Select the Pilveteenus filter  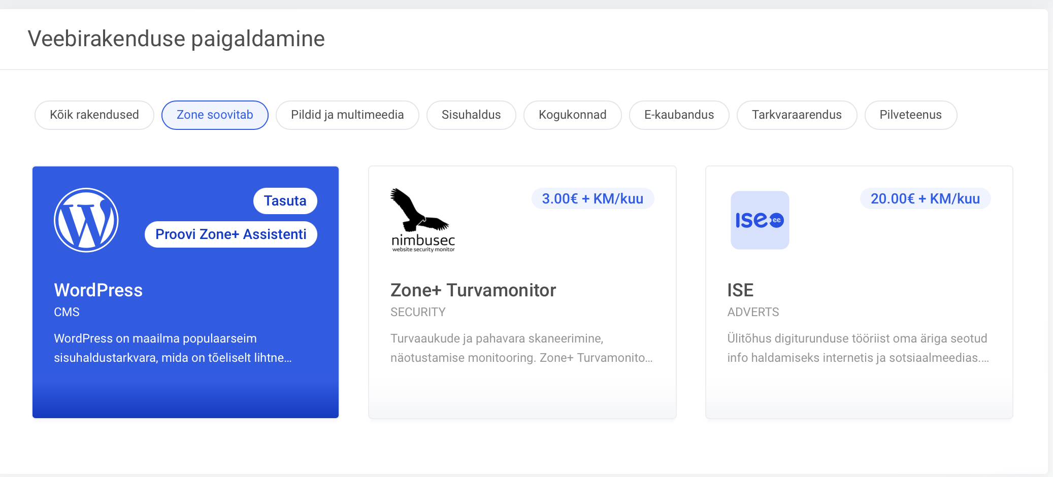(910, 115)
